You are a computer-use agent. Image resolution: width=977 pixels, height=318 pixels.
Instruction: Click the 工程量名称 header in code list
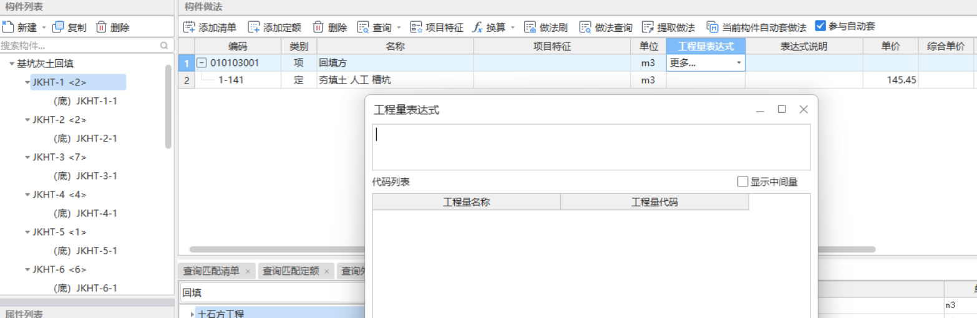click(x=467, y=202)
